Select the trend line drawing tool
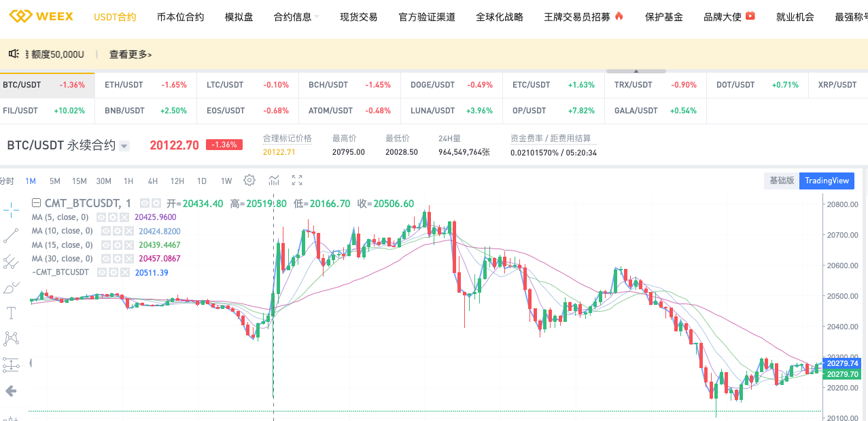This screenshot has width=868, height=421. coord(10,234)
